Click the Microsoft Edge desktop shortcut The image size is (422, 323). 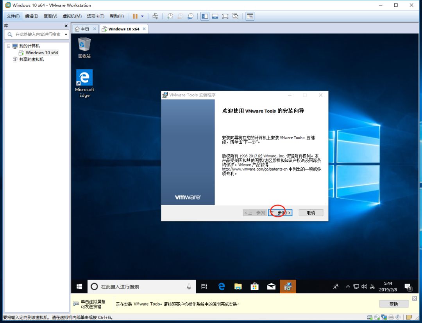click(84, 83)
